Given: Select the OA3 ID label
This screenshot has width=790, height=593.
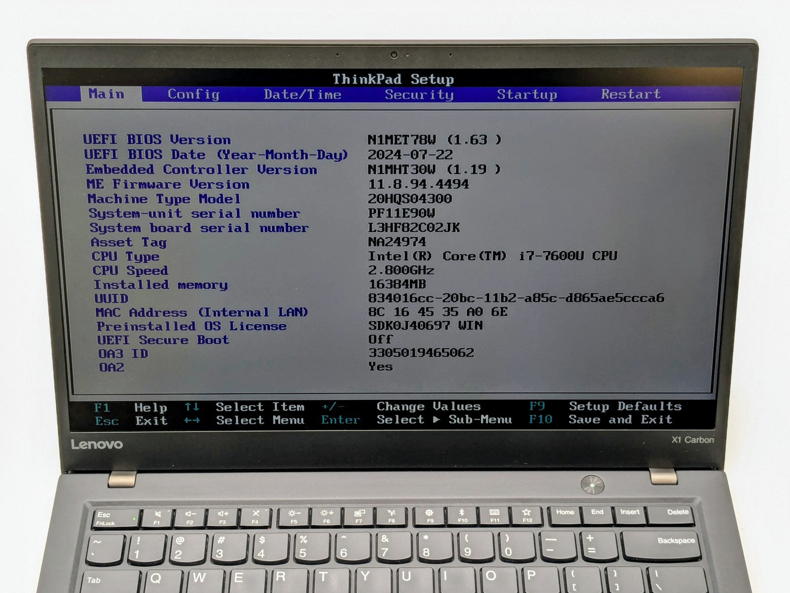Looking at the screenshot, I should point(123,354).
